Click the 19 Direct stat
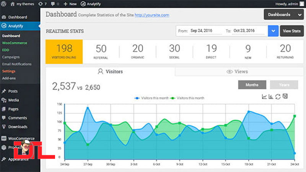 pos(211,52)
